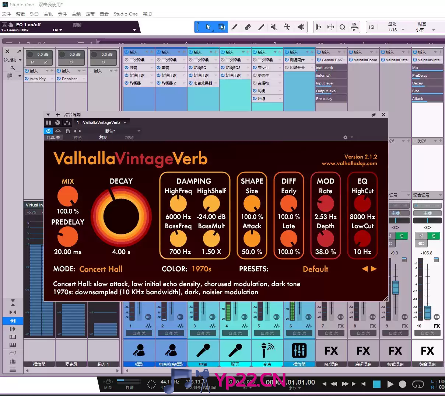Click the large DECAY knob
Image resolution: width=445 pixels, height=396 pixels.
pyautogui.click(x=121, y=217)
